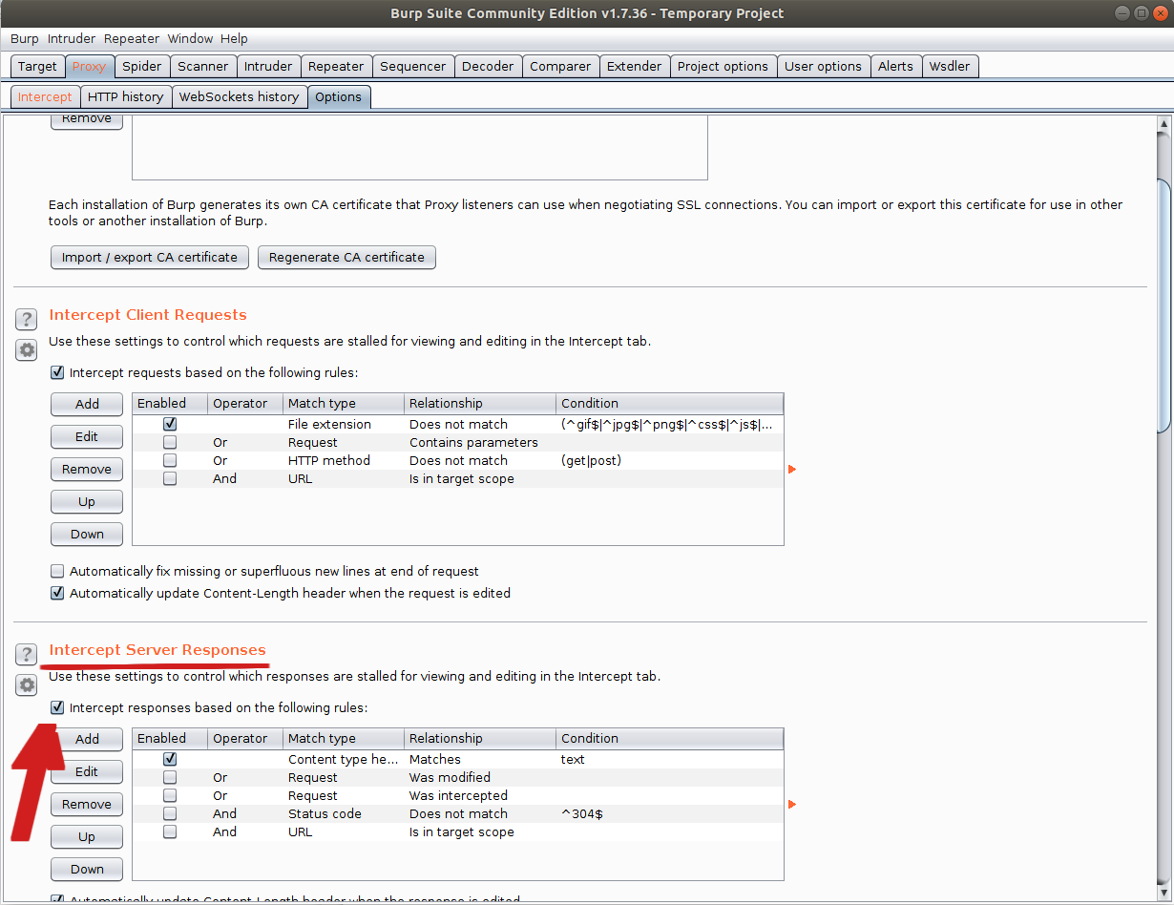Enable the 'Was intercepted' request rule
This screenshot has height=905, width=1174.
coord(170,795)
